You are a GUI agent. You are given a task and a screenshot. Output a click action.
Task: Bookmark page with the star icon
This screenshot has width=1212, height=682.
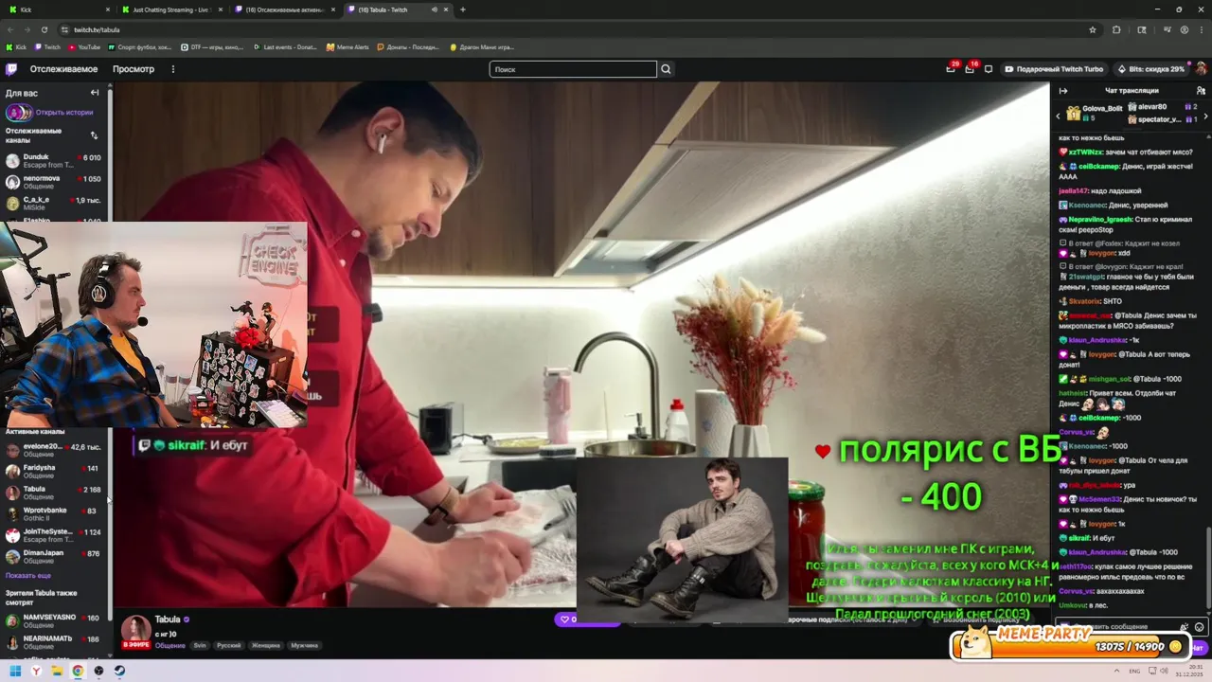pyautogui.click(x=1093, y=29)
